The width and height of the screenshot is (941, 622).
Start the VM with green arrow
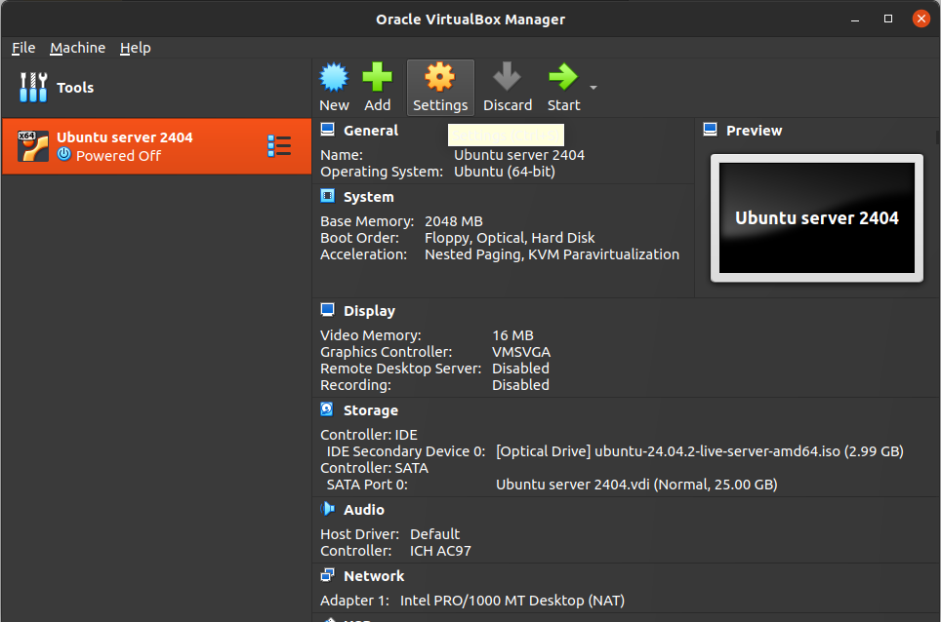[x=562, y=78]
